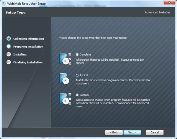Click the 'Advanced Installer' header text
The height and width of the screenshot is (139, 177).
158,12
